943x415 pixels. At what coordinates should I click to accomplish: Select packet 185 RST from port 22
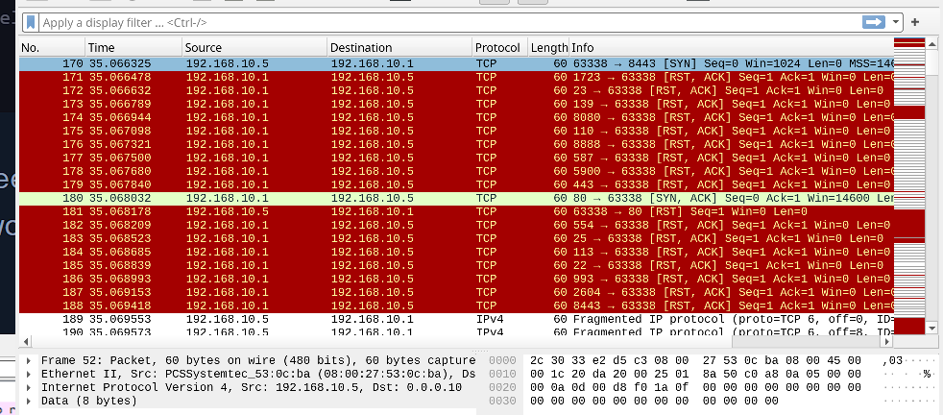456,265
